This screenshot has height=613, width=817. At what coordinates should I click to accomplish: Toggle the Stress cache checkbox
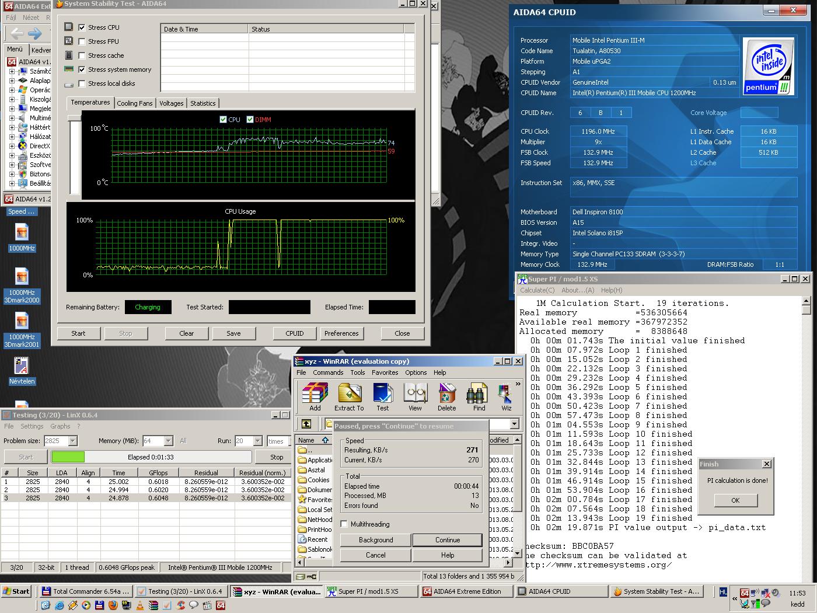[82, 55]
